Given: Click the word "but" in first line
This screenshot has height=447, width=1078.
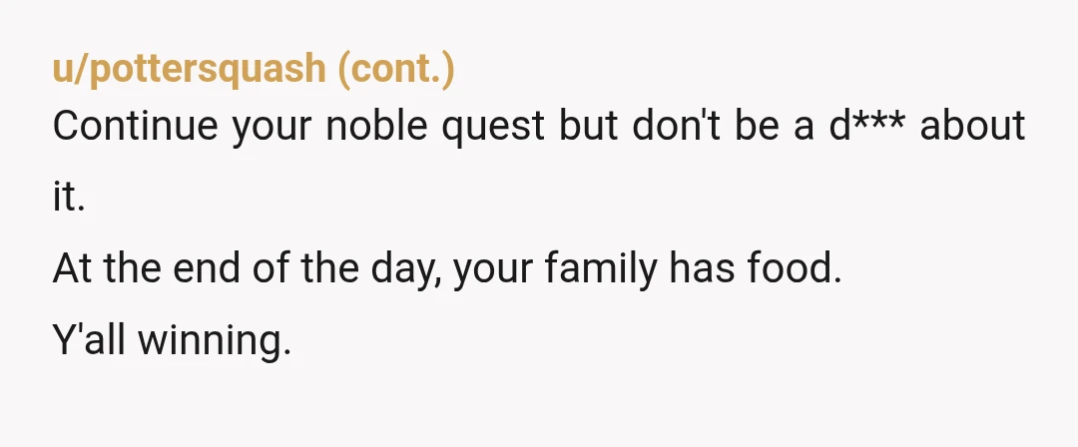Looking at the screenshot, I should (589, 126).
